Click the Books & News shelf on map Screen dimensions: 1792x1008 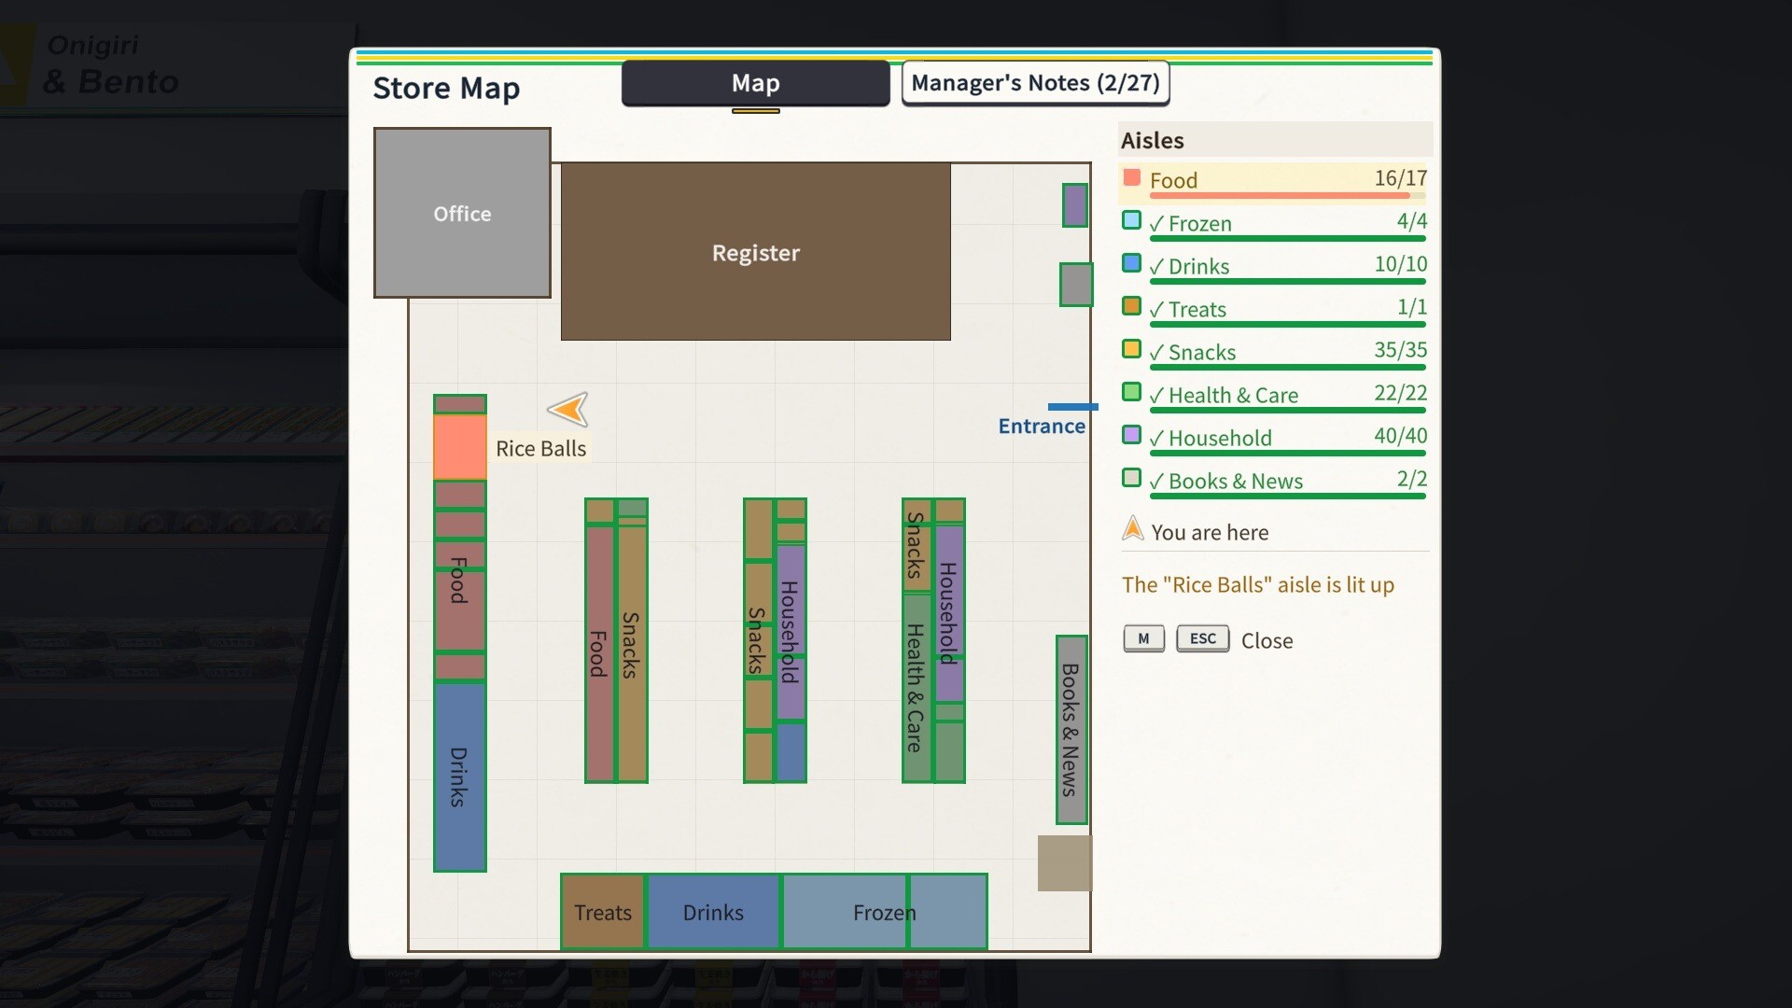1071,730
